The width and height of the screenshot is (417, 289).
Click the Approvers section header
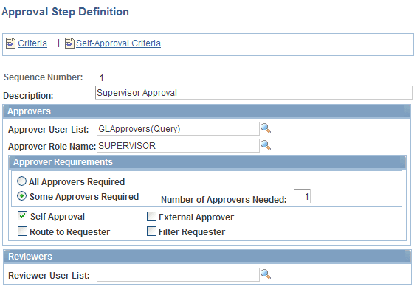point(207,111)
